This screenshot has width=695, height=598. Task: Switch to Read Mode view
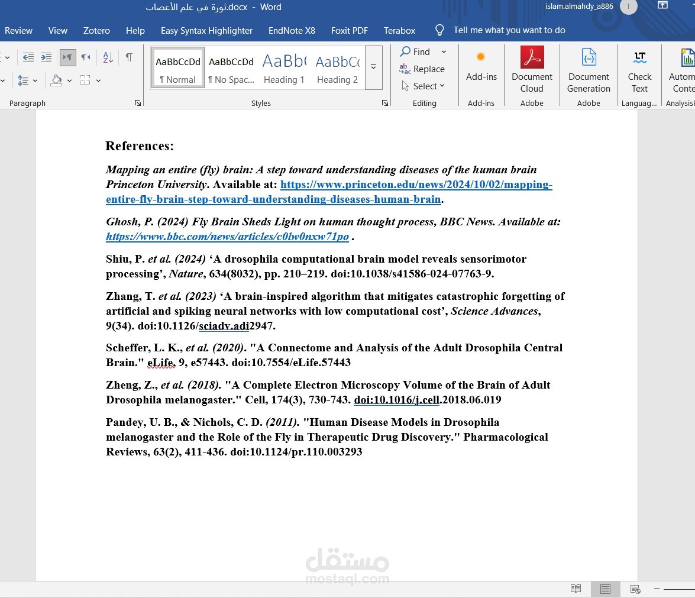(576, 589)
